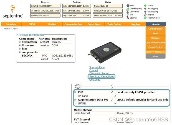Open the Communication tab
Image resolution: width=172 pixels, height=125 pixels.
(73, 24)
